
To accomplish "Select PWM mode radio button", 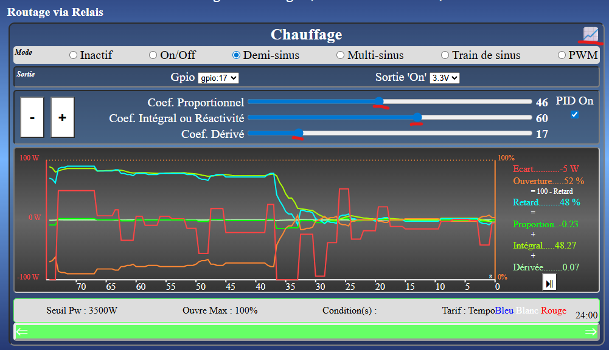I will click(x=563, y=55).
